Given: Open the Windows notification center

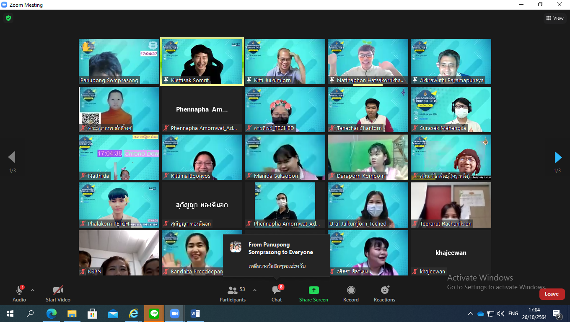Looking at the screenshot, I should point(557,314).
